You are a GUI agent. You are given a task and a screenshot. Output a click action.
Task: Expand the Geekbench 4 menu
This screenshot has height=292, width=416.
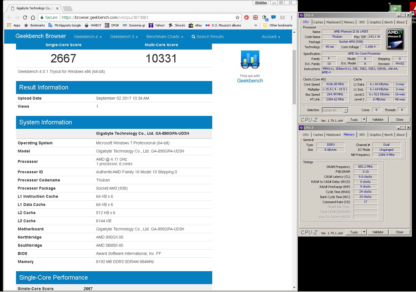[x=88, y=37]
